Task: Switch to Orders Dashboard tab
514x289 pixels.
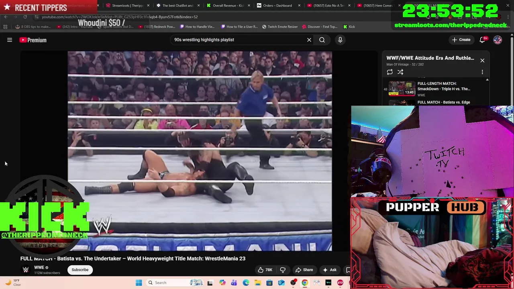Action: [277, 6]
